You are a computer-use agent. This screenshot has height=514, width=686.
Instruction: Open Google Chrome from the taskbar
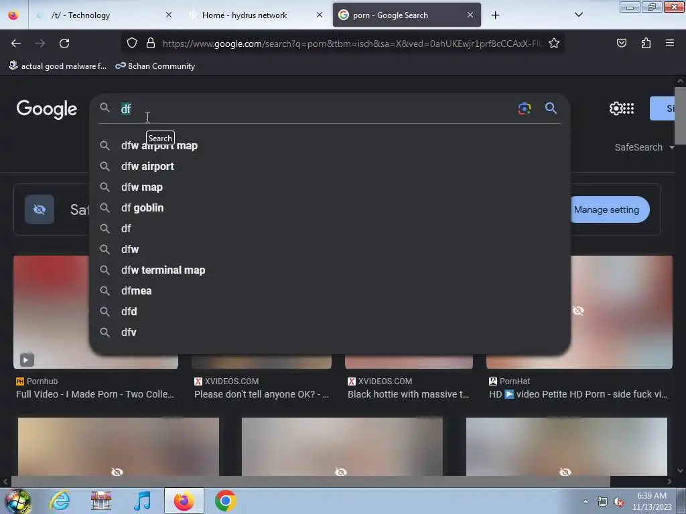click(x=226, y=501)
